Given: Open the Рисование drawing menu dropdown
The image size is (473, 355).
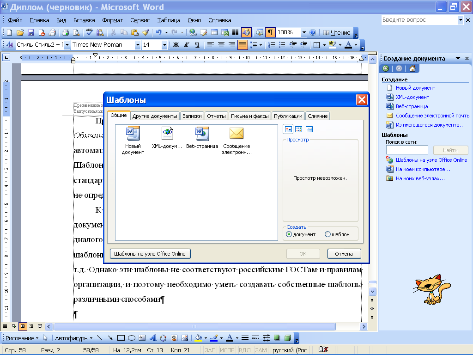Looking at the screenshot, I should [x=22, y=338].
